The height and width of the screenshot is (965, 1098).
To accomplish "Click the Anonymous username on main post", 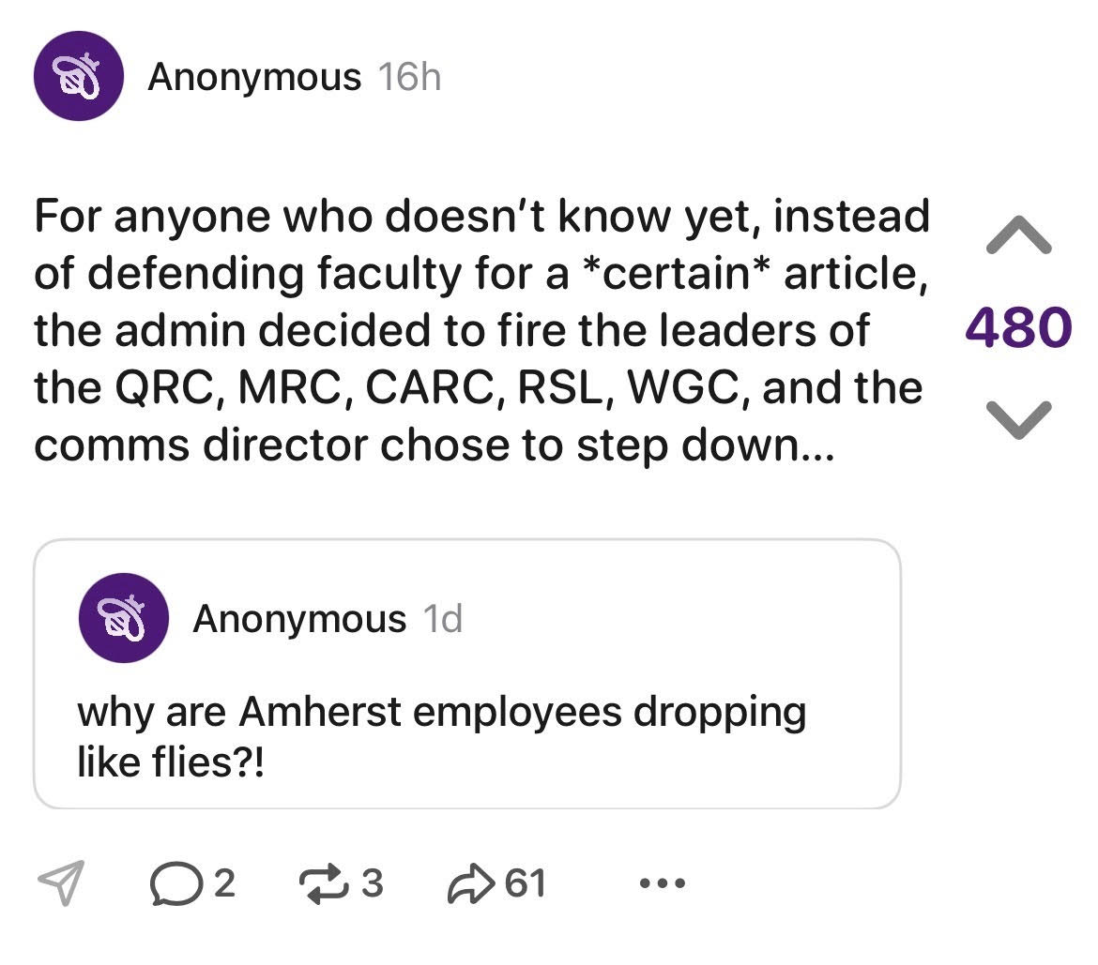I will pyautogui.click(x=253, y=77).
